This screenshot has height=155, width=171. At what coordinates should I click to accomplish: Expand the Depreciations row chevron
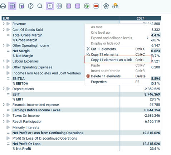pyautogui.click(x=4, y=89)
